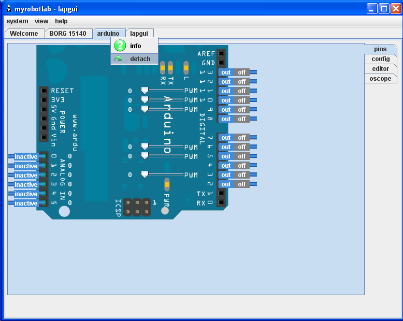Toggle pin 10 out mode button
403x321 pixels.
point(226,100)
